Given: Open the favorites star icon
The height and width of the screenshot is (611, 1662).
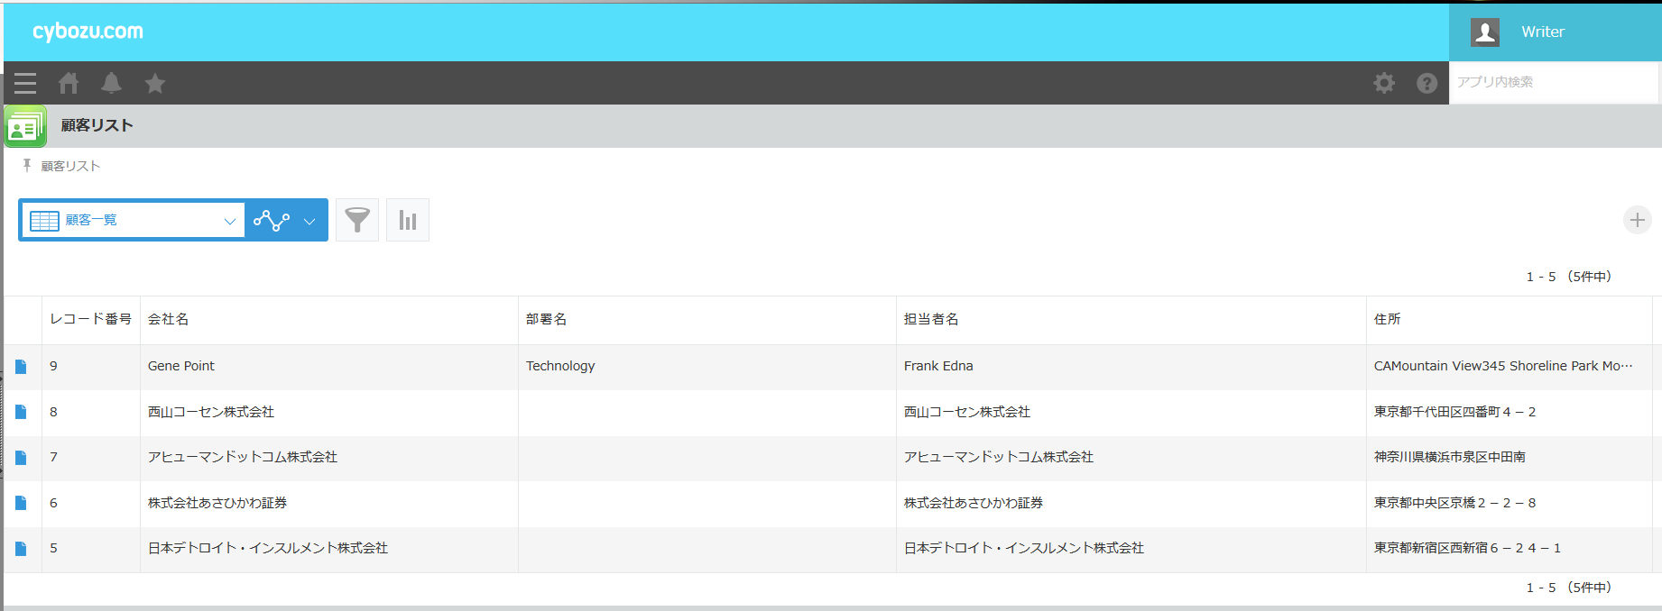Looking at the screenshot, I should point(155,84).
